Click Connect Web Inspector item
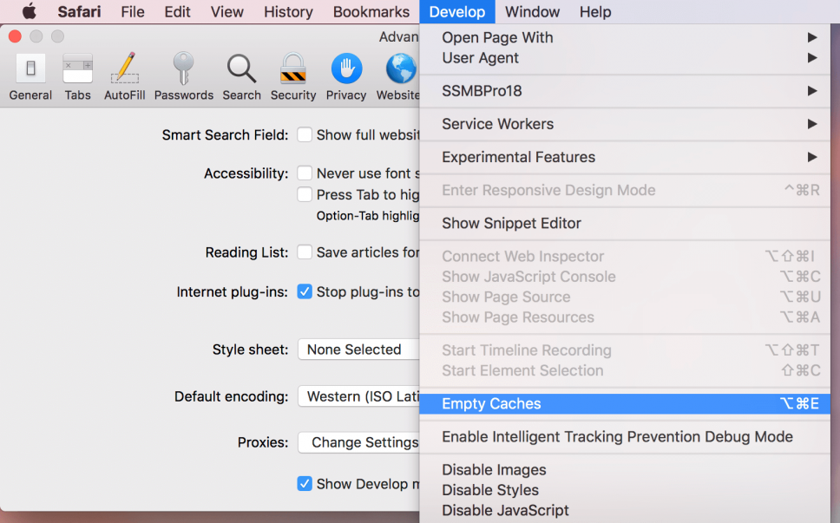The height and width of the screenshot is (523, 840). pos(625,257)
